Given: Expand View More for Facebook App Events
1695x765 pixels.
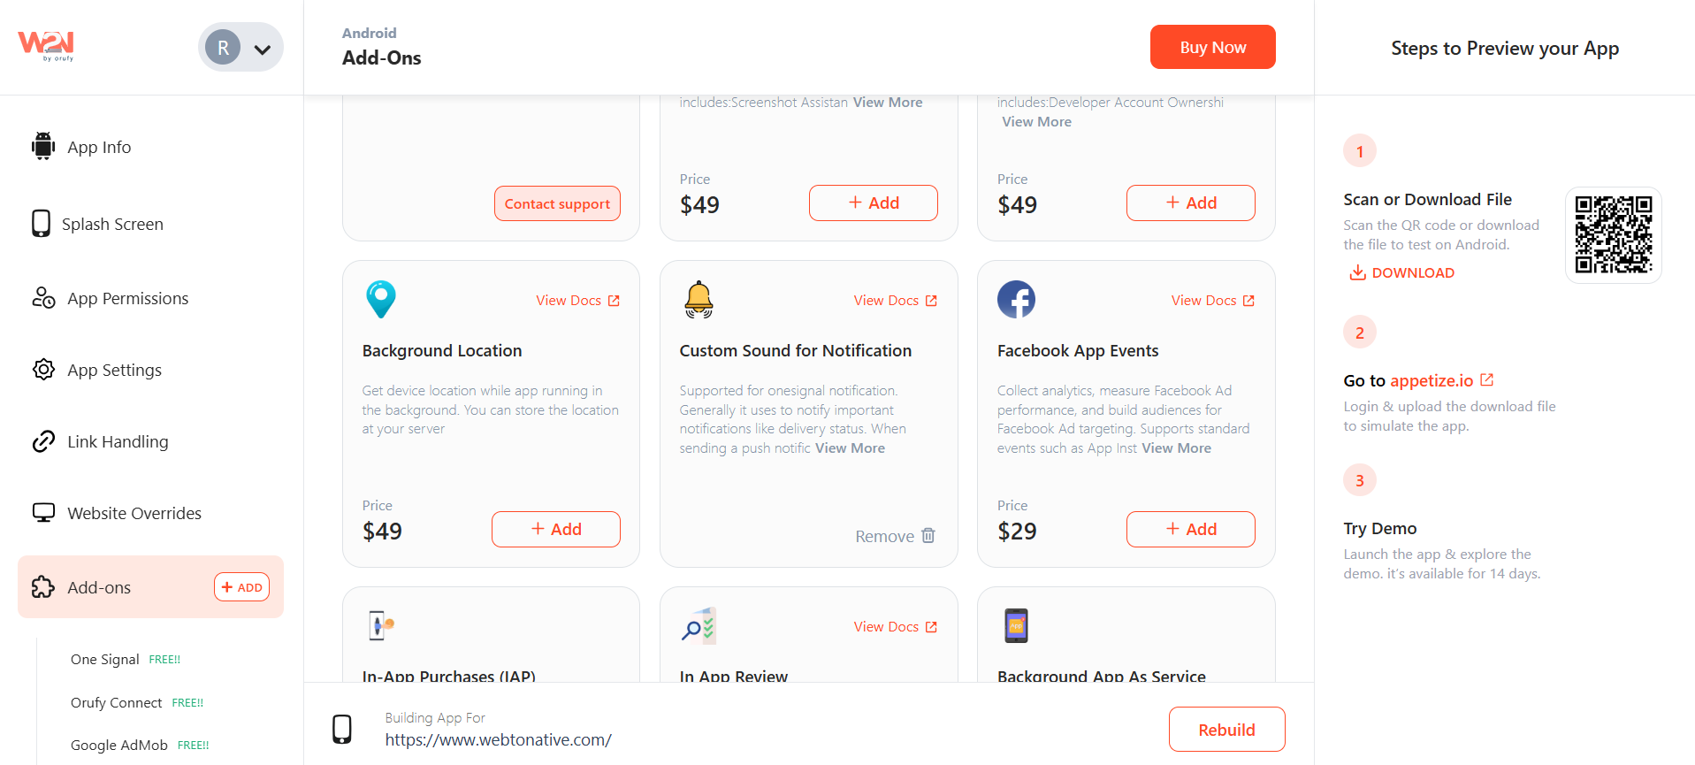Looking at the screenshot, I should [1176, 448].
